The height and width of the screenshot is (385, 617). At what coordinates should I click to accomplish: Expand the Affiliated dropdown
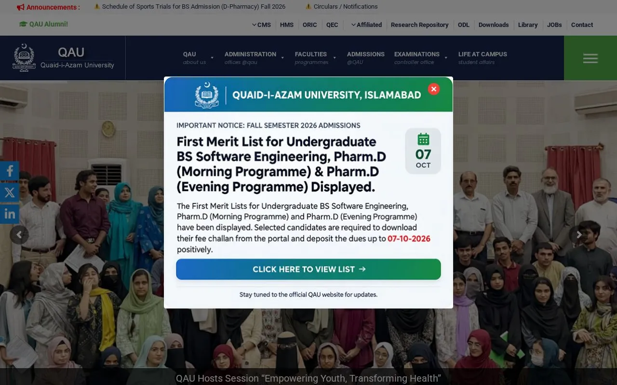click(366, 25)
